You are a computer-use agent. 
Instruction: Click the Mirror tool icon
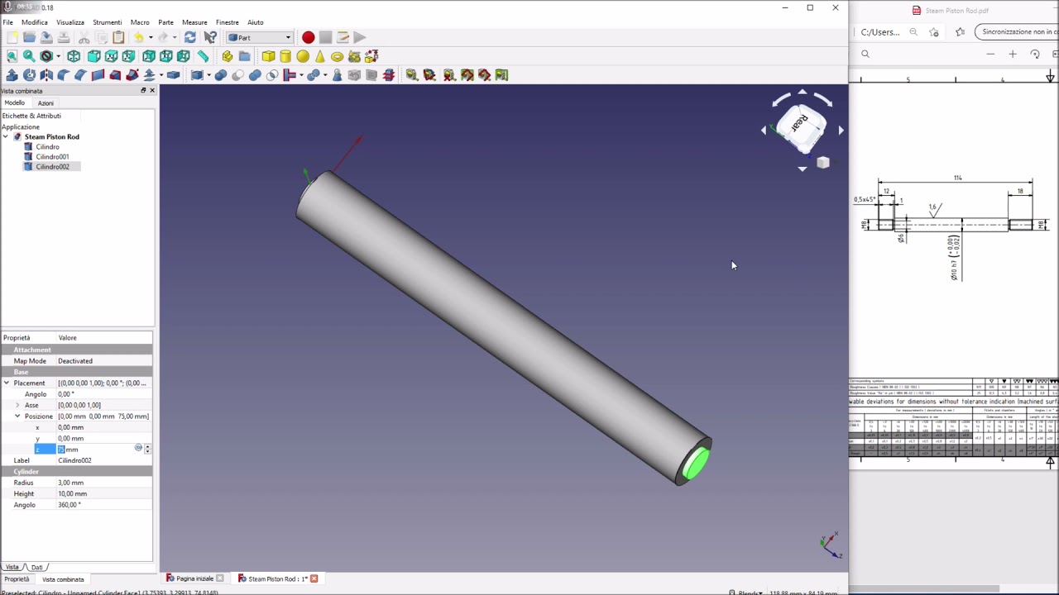(46, 75)
